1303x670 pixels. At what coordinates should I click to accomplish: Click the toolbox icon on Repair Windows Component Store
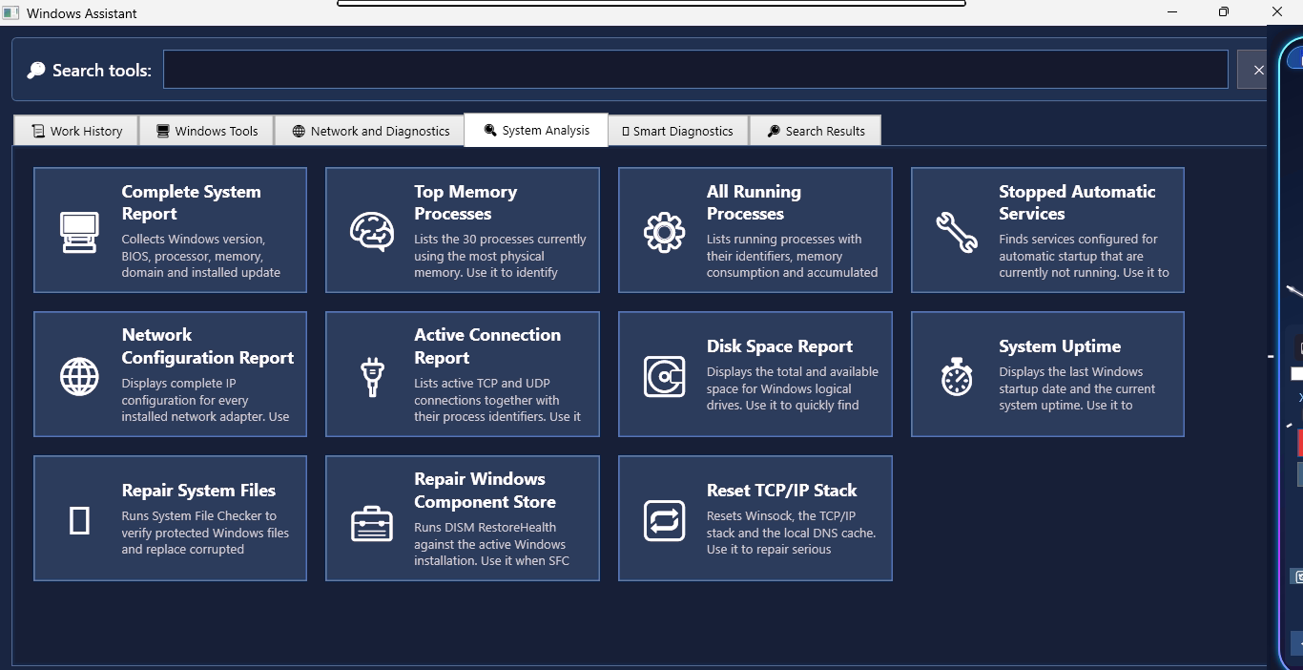(372, 522)
